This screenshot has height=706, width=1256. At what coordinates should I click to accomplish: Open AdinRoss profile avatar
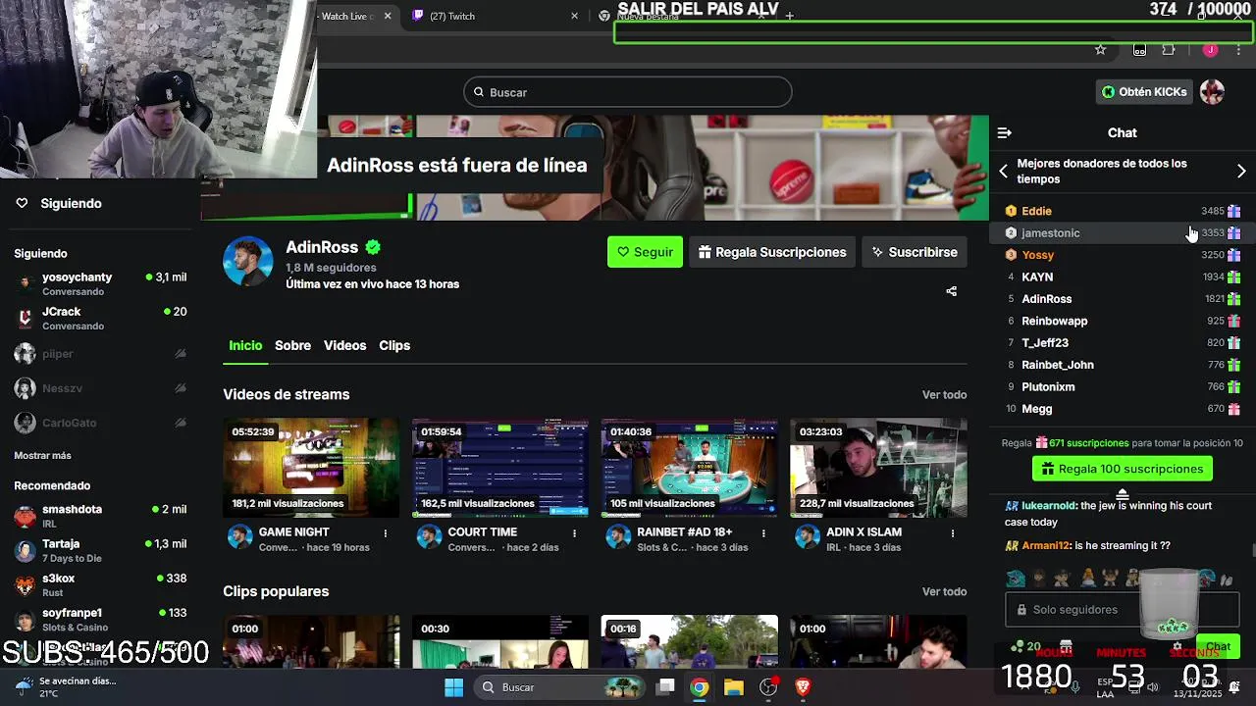point(247,261)
